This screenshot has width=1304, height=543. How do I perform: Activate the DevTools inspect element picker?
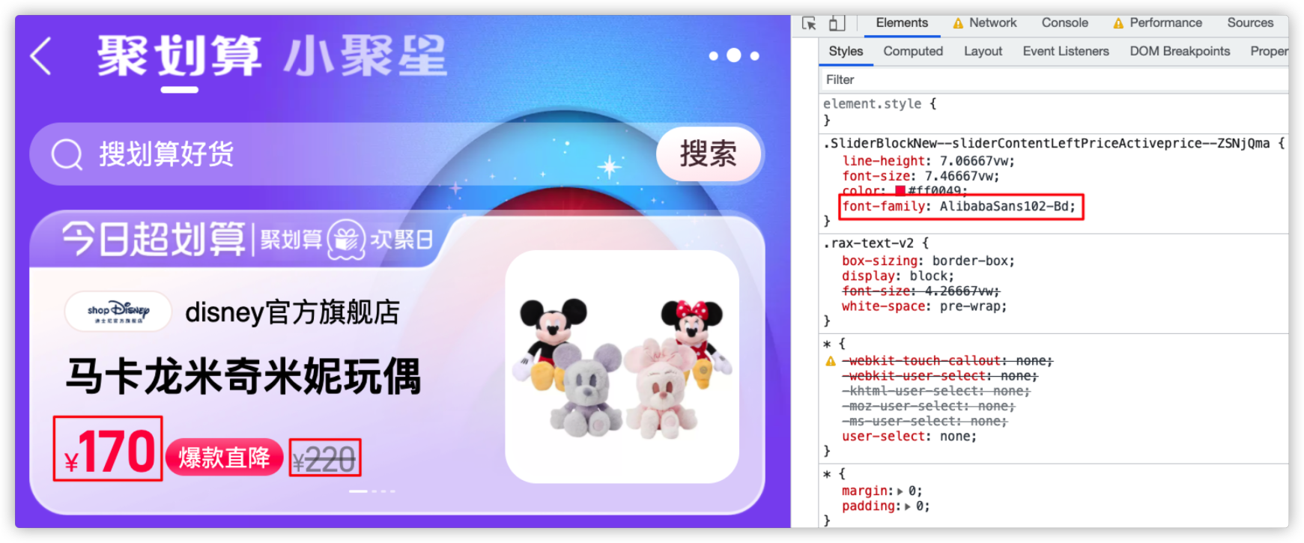pos(809,23)
